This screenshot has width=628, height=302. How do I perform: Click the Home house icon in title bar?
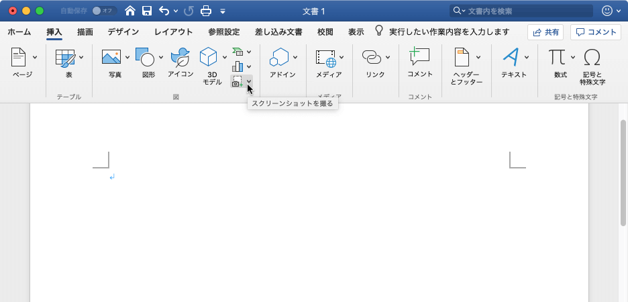[130, 11]
